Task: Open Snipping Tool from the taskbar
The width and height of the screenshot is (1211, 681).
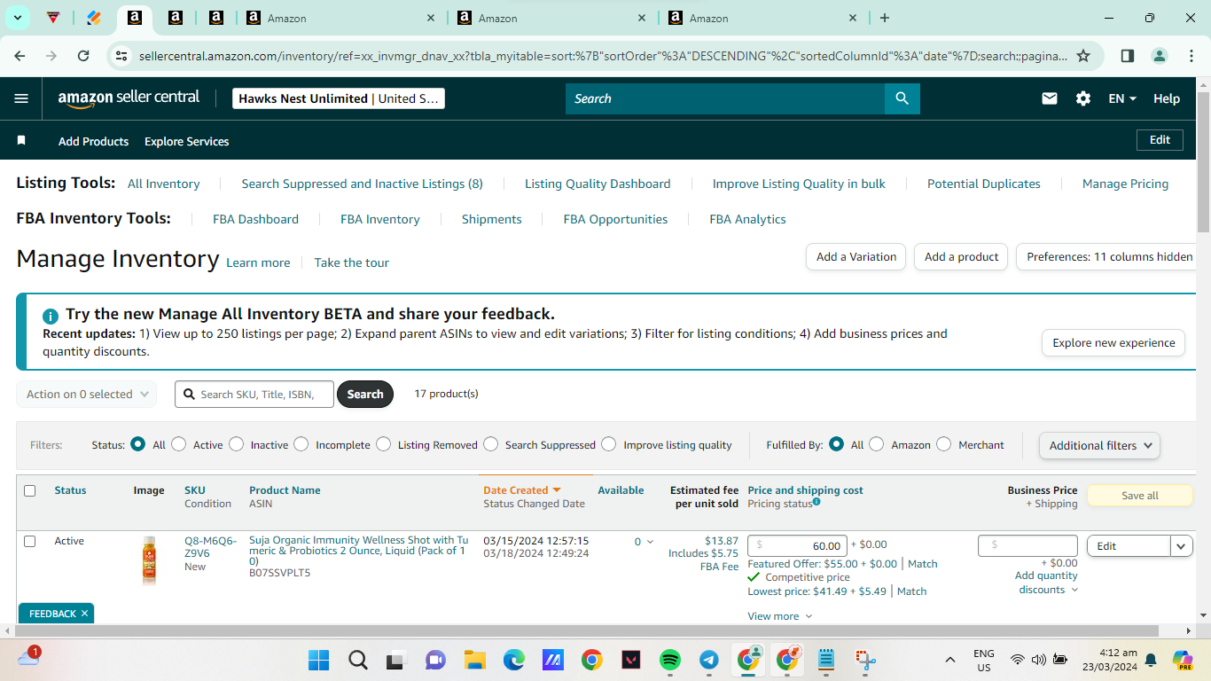Action: (865, 660)
